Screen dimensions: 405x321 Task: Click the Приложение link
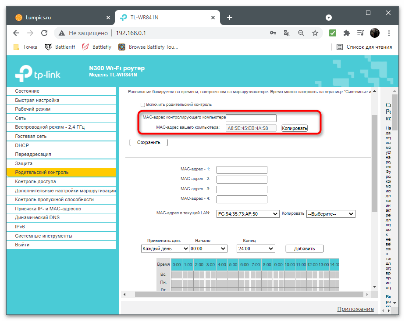[x=355, y=309]
